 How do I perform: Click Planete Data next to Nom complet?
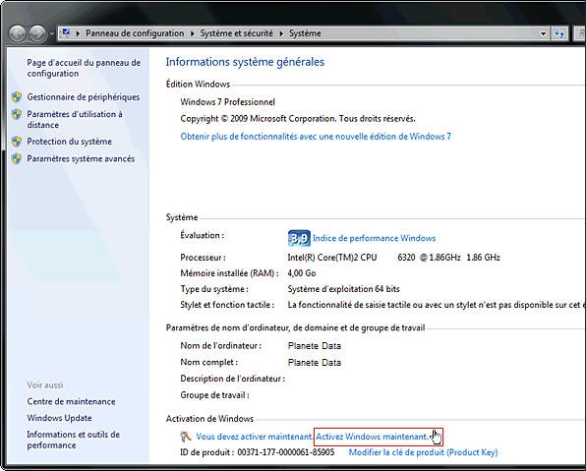315,363
